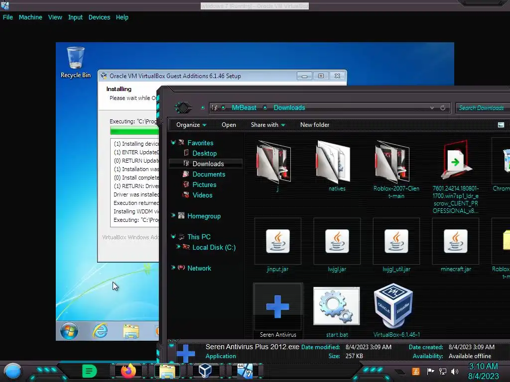Click '(1) Installing device' log line
510x382 pixels.
pos(136,144)
